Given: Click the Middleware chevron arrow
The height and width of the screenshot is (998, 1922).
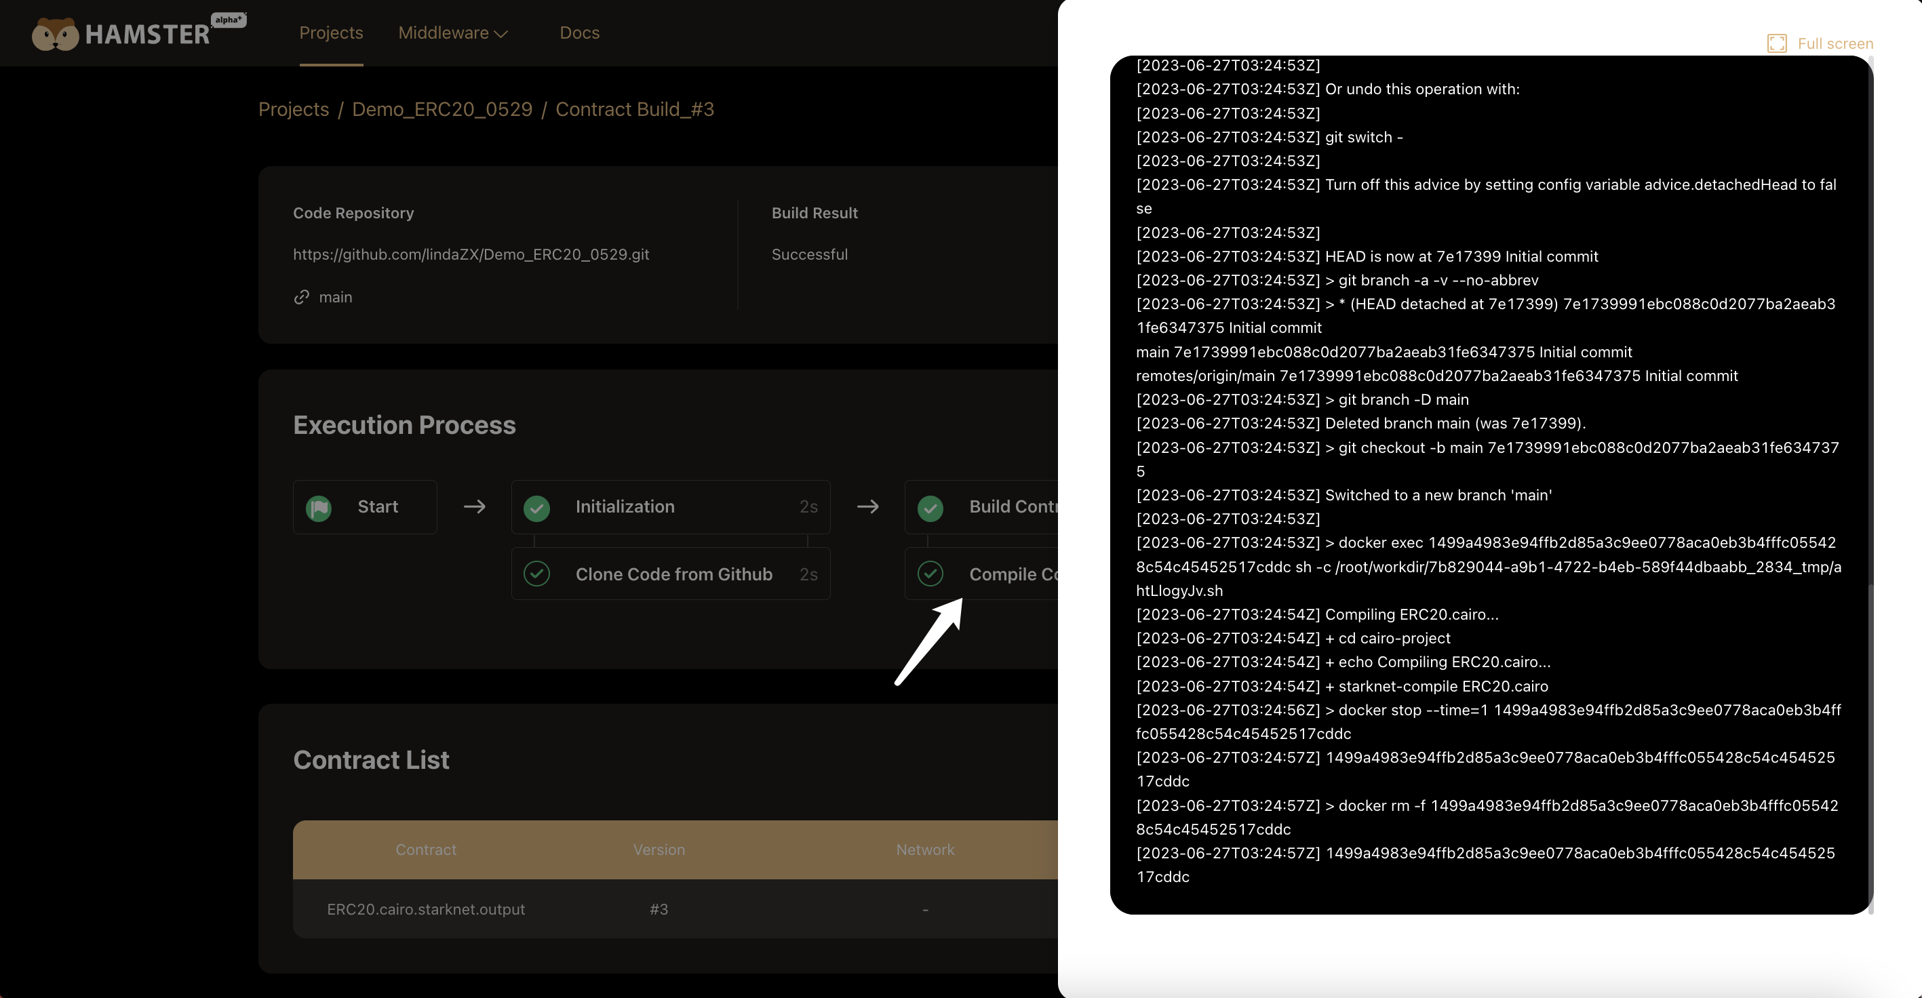Looking at the screenshot, I should coord(501,34).
